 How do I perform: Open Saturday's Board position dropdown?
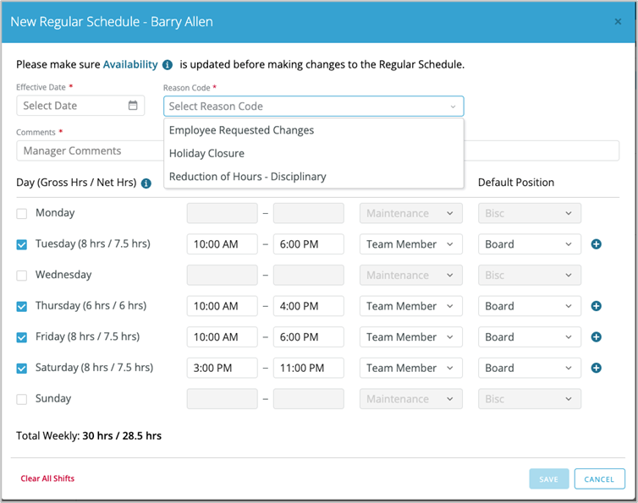(x=530, y=368)
